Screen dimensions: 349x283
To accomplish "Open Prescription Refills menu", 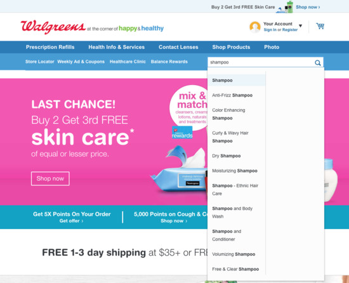I will (x=50, y=47).
